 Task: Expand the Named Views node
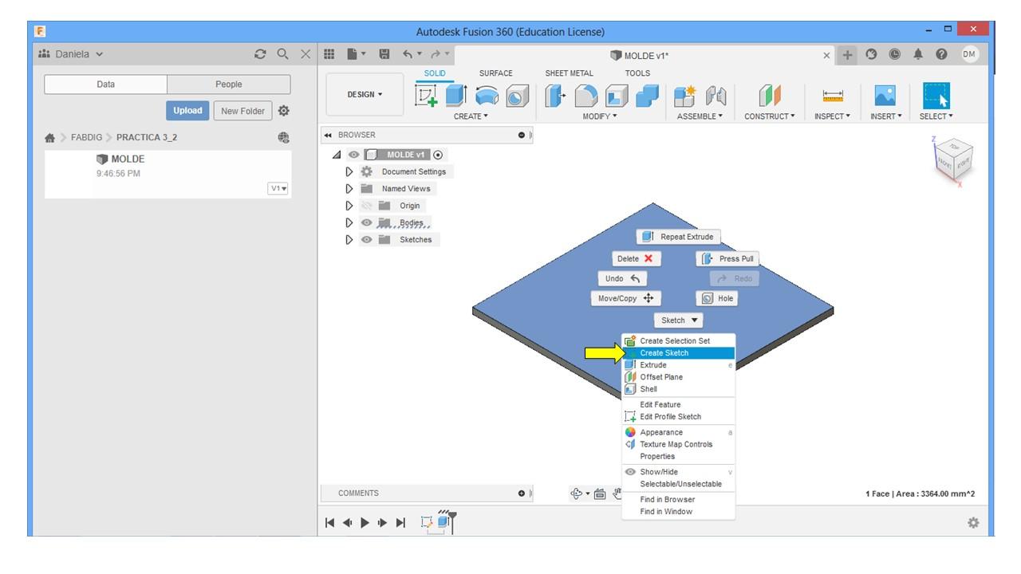pyautogui.click(x=349, y=189)
